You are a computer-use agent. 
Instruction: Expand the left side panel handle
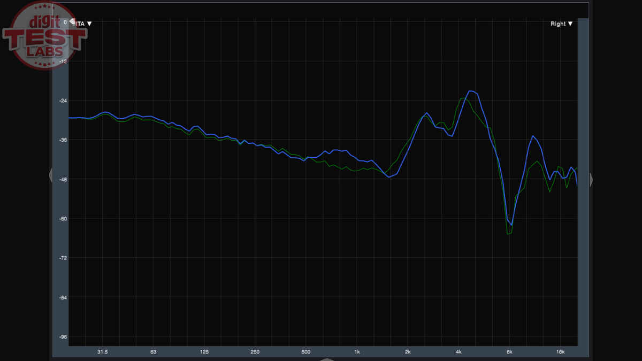coord(51,175)
